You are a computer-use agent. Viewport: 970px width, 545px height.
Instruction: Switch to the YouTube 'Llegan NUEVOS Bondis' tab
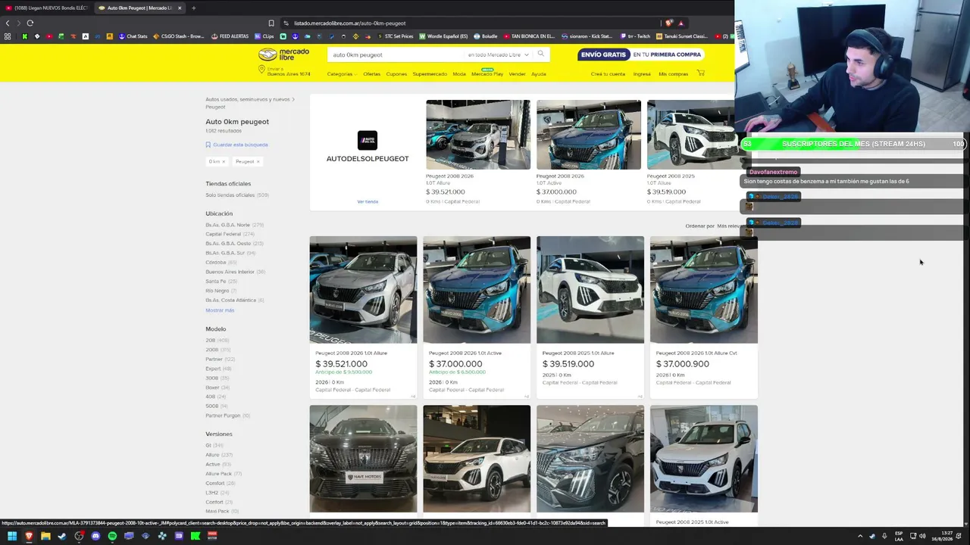(x=49, y=8)
